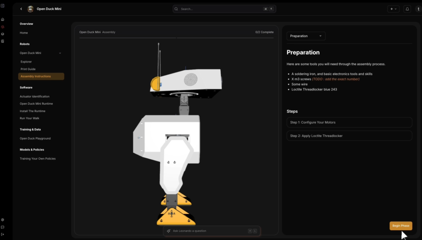Go to Home in the sidebar
The height and width of the screenshot is (240, 422).
[24, 33]
